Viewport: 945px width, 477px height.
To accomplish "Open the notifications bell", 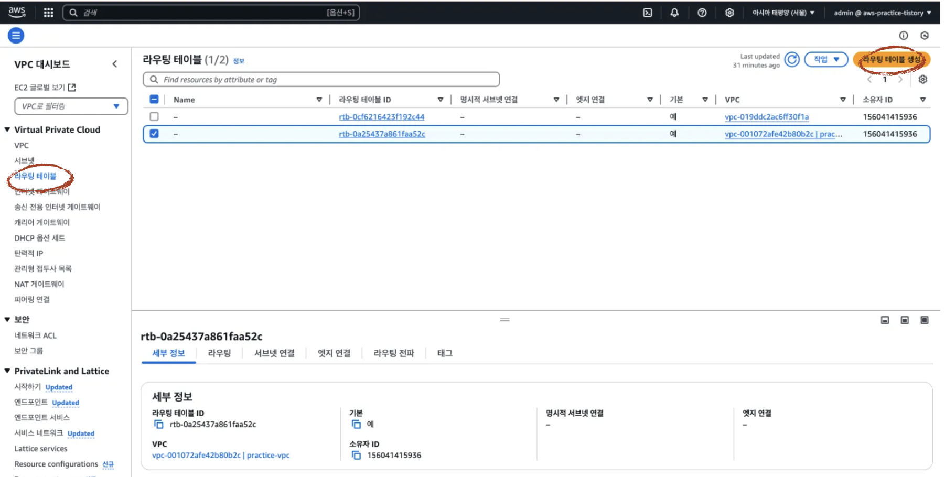I will pyautogui.click(x=674, y=13).
